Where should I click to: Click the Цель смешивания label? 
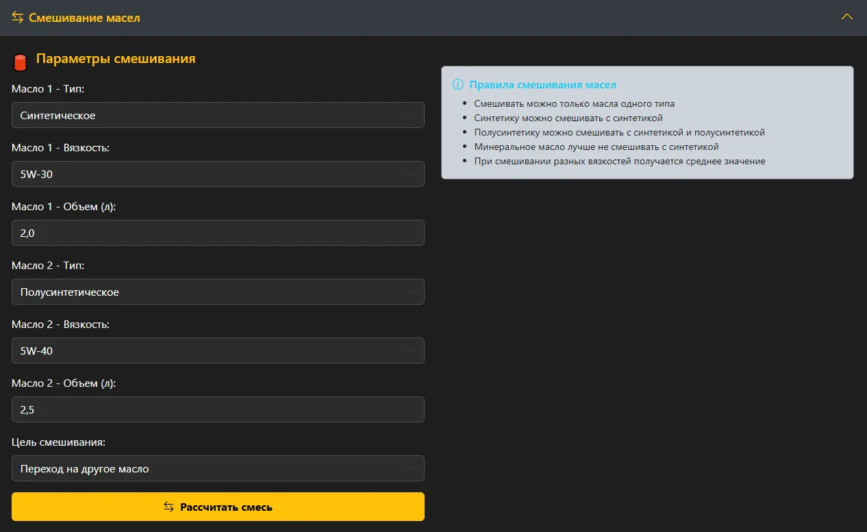point(58,442)
